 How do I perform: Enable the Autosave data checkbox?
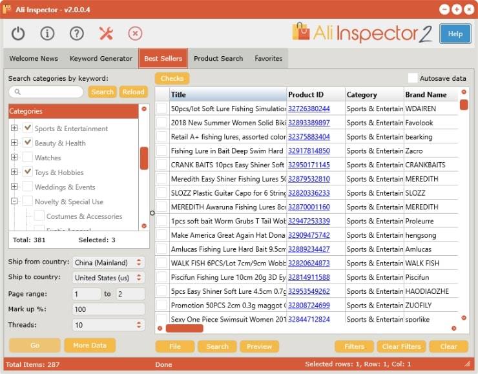(413, 78)
